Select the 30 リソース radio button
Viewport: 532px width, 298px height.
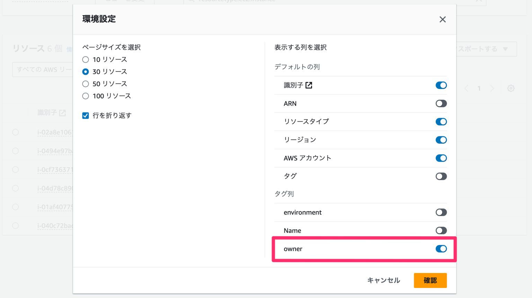[86, 72]
